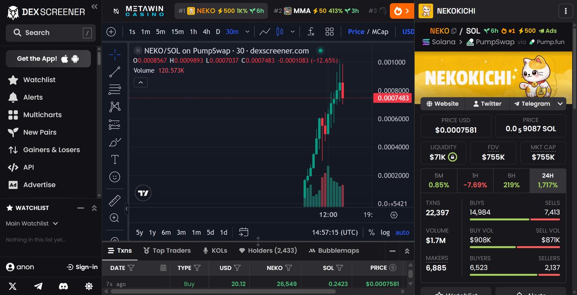Toggle the auto price scale
This screenshot has width=577, height=295.
pos(402,232)
